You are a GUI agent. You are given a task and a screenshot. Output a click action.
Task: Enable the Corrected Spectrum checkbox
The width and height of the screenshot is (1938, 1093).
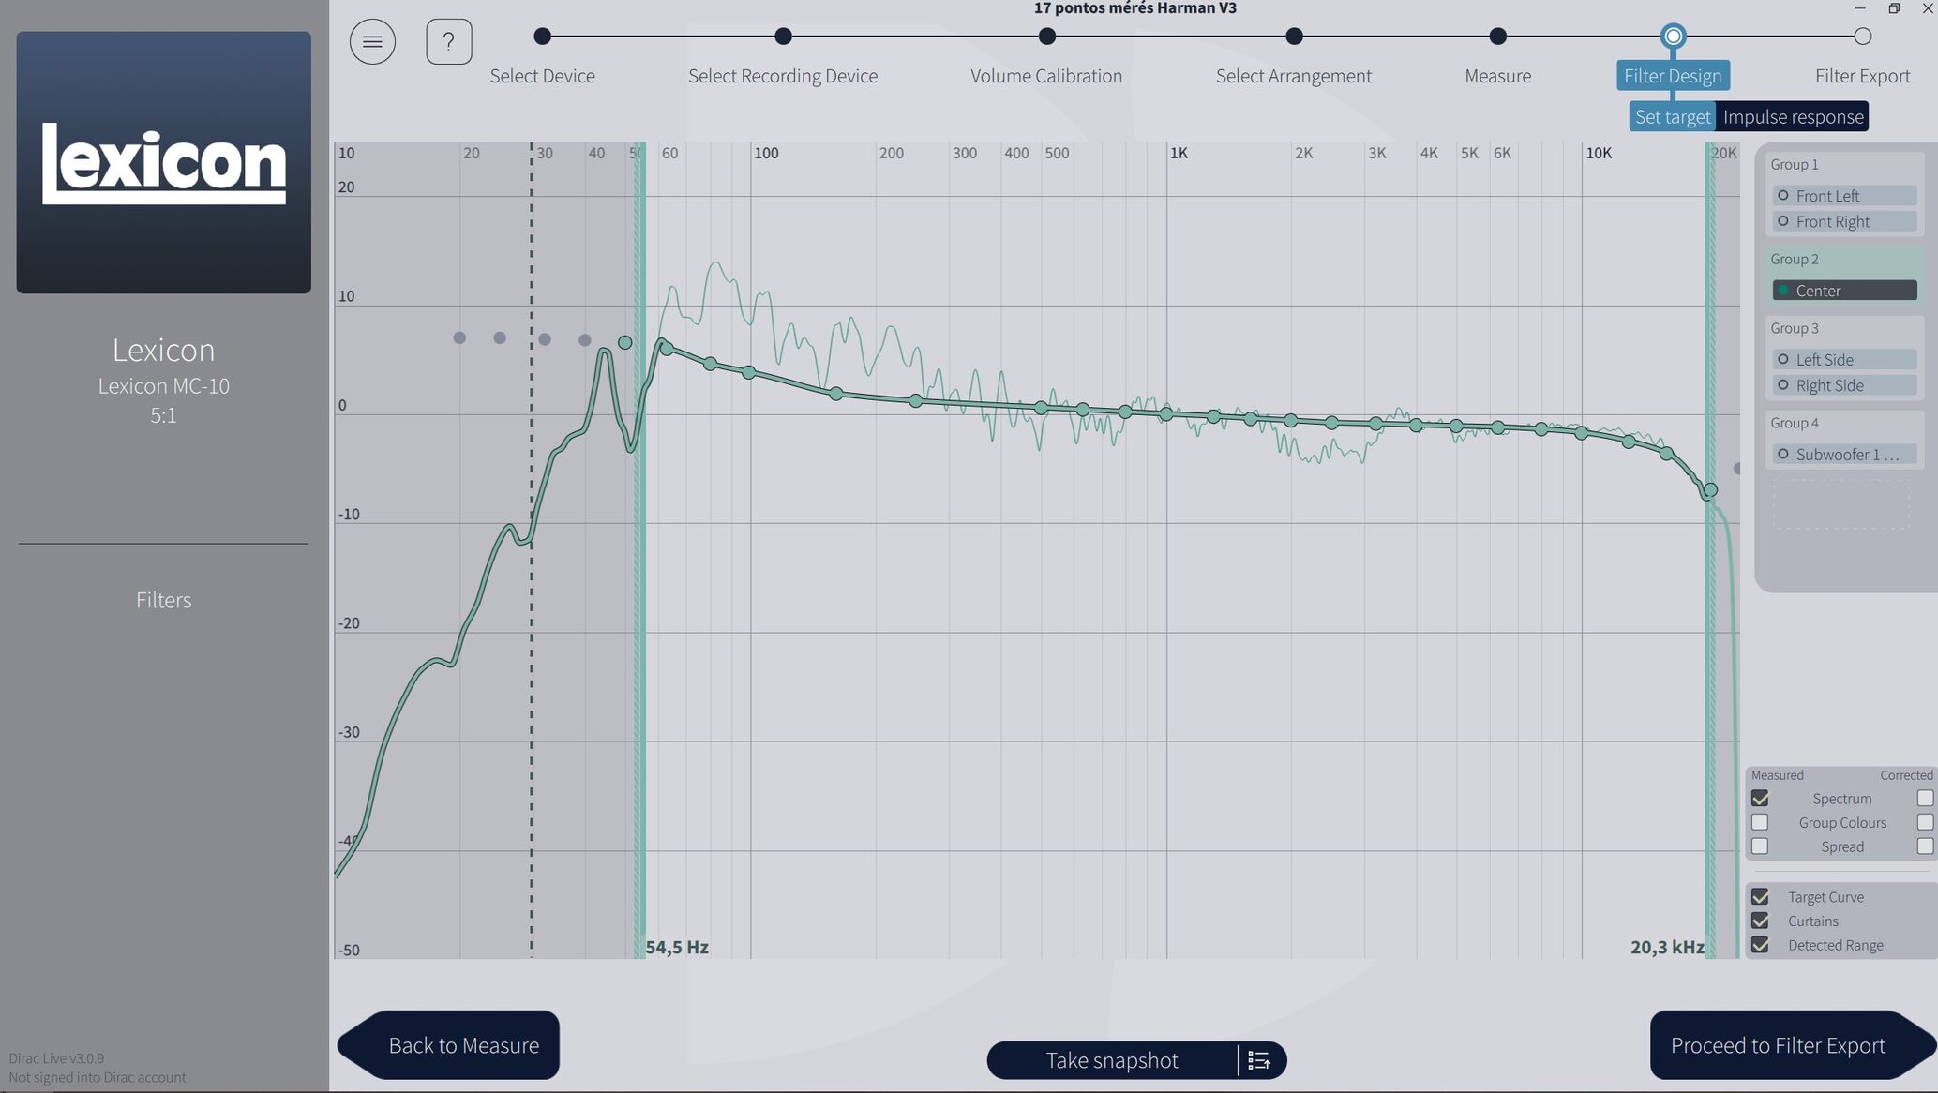click(1924, 799)
